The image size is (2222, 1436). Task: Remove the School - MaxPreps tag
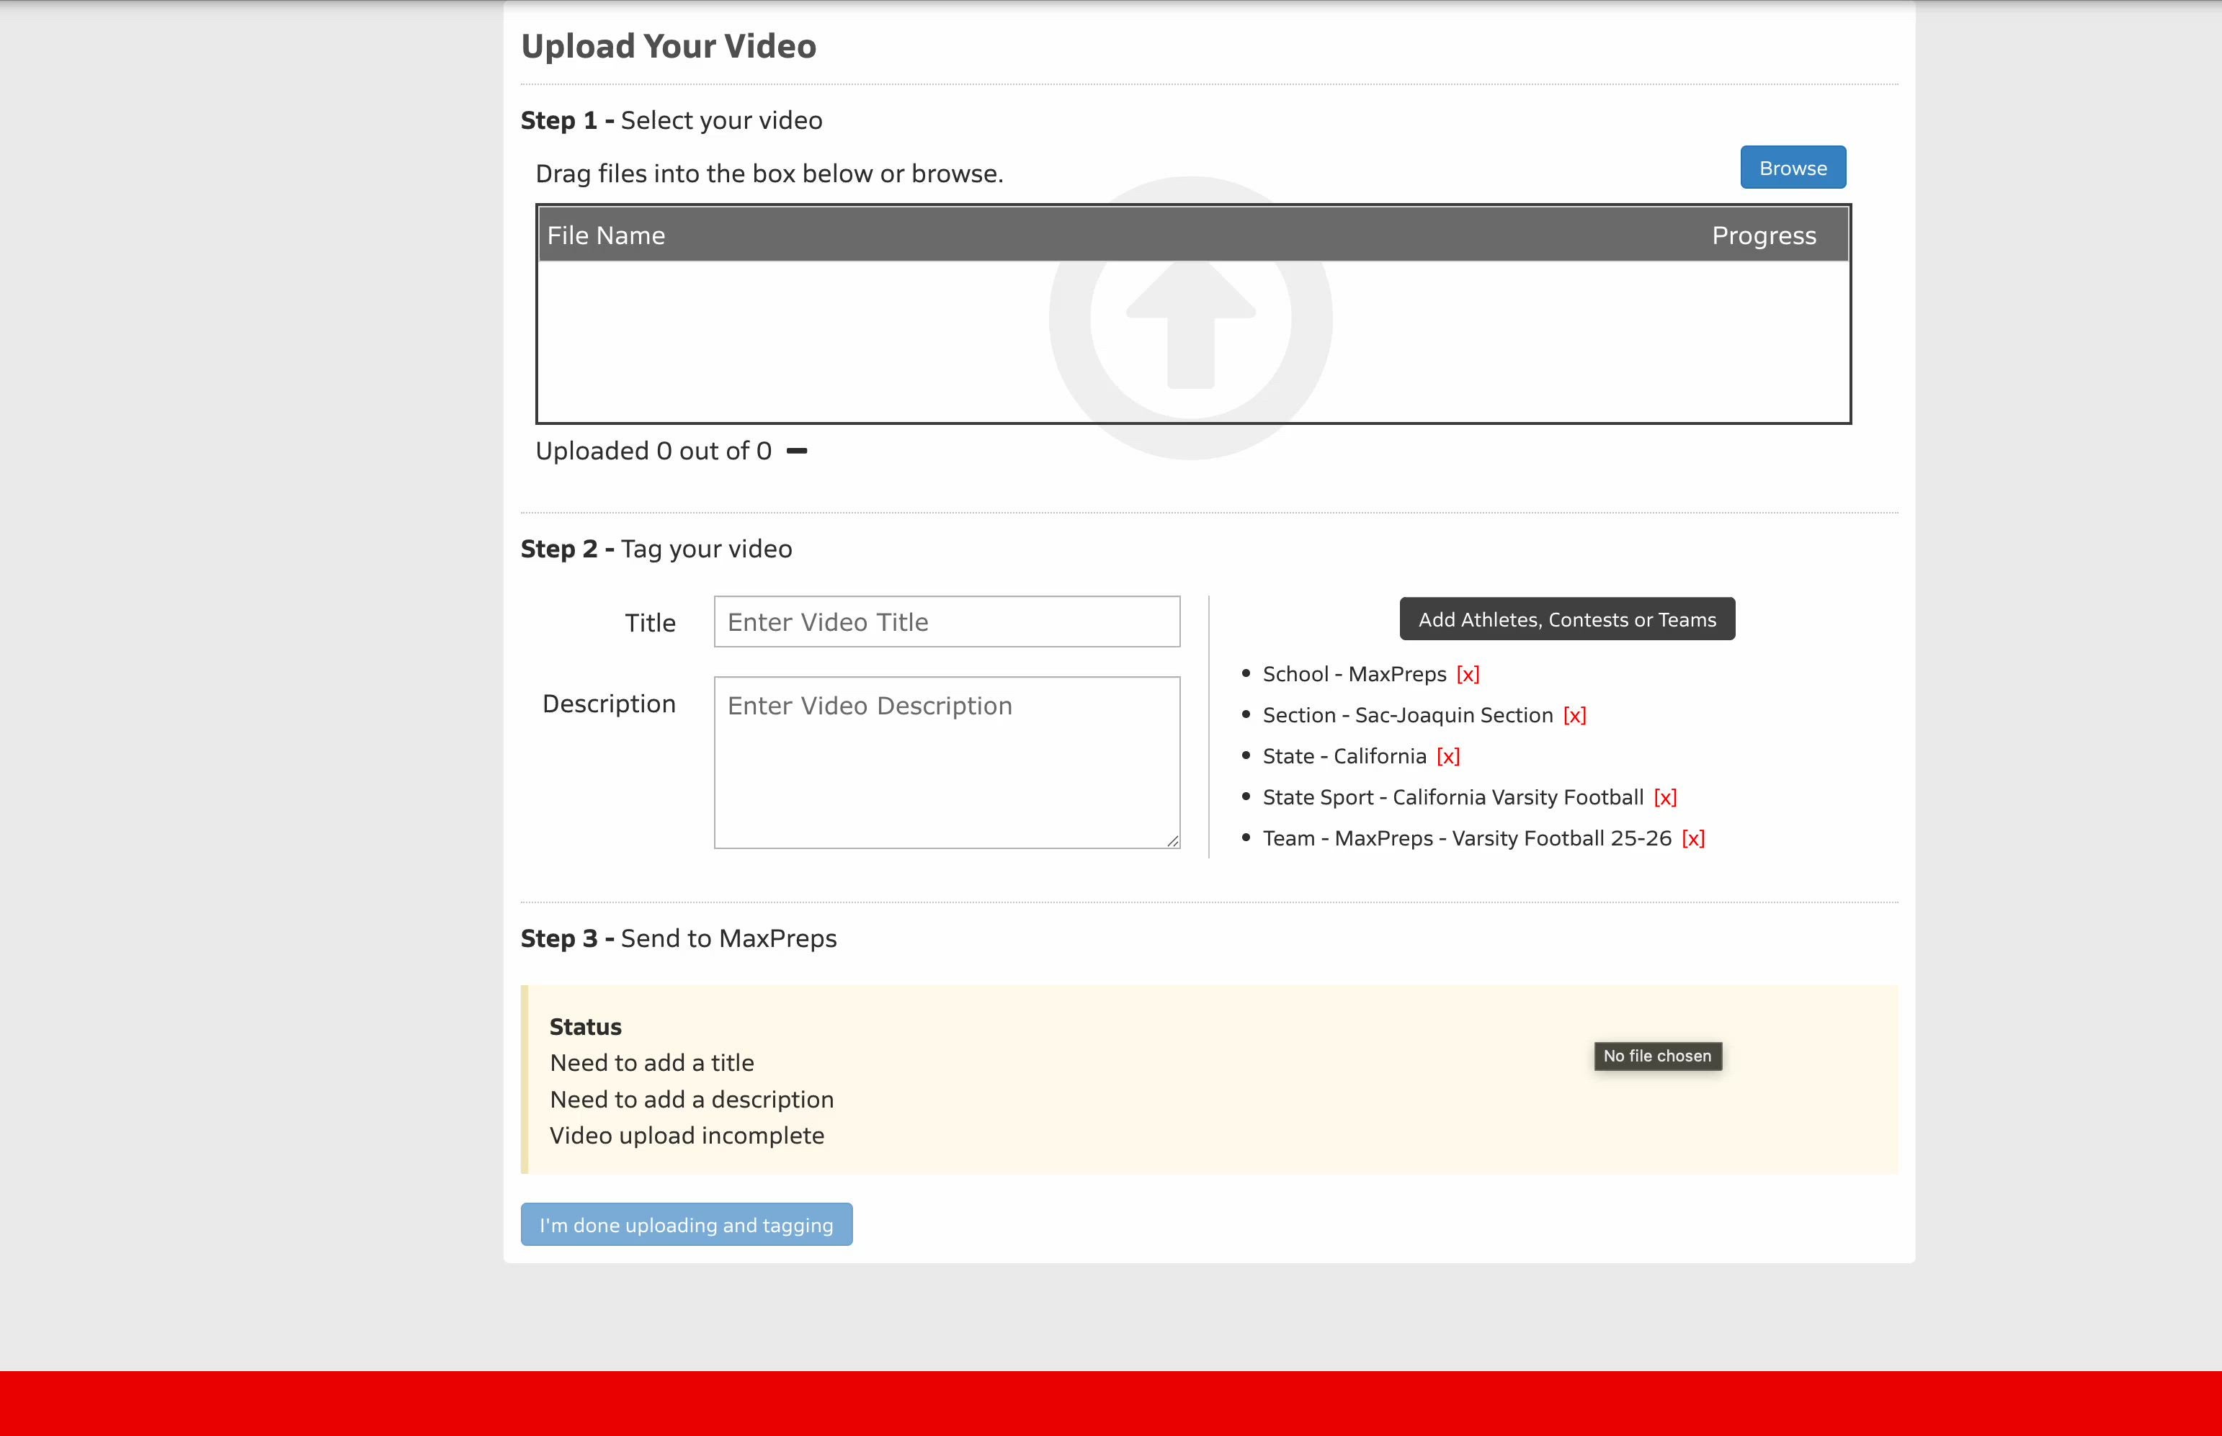tap(1468, 674)
